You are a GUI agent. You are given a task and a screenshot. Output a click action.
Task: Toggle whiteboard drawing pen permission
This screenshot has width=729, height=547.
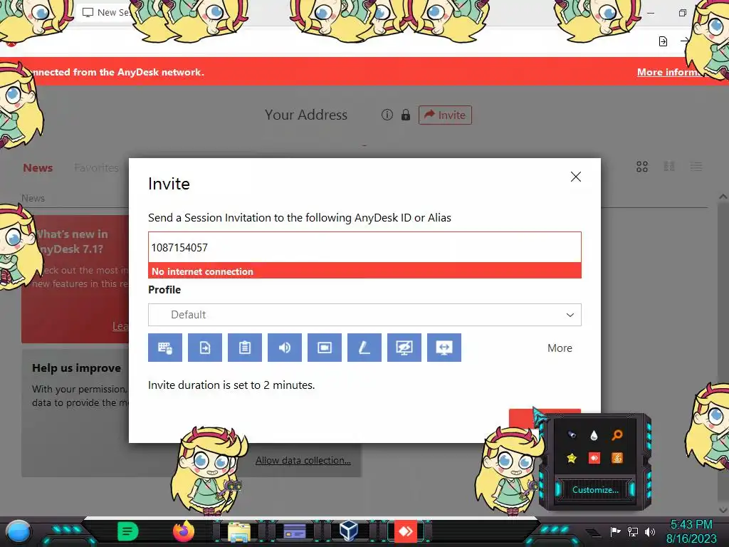click(x=364, y=348)
